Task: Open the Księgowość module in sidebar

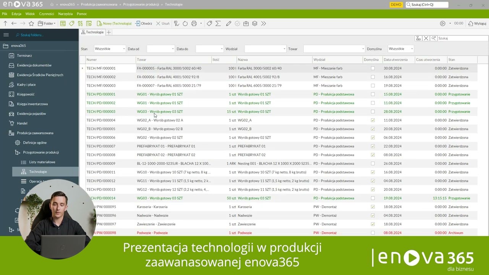Action: click(26, 94)
